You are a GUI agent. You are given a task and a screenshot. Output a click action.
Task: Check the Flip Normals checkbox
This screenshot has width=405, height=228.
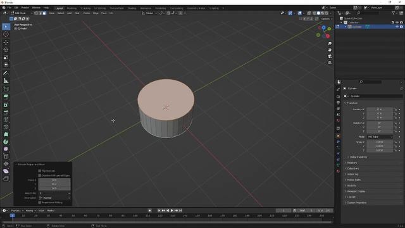(39, 171)
